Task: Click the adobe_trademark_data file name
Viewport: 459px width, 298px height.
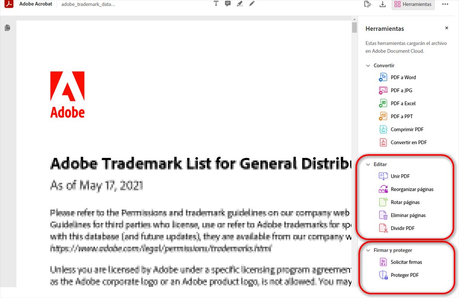Action: point(88,4)
